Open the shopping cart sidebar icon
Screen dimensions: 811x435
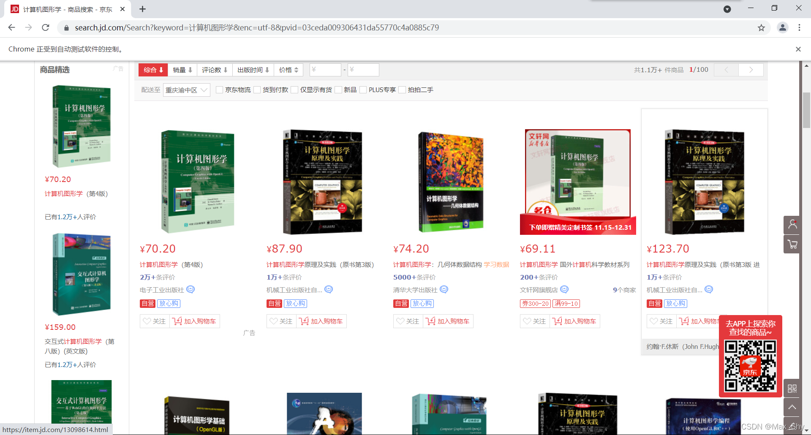792,244
